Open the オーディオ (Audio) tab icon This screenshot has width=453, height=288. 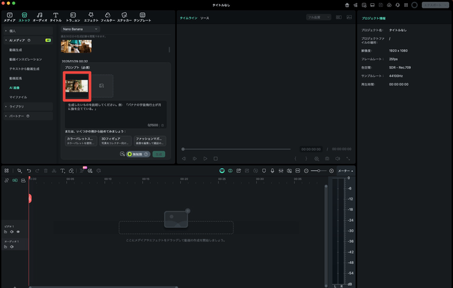click(x=40, y=14)
